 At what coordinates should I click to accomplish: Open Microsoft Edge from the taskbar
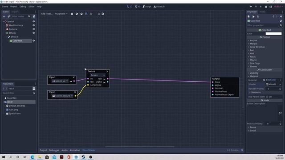click(x=33, y=157)
